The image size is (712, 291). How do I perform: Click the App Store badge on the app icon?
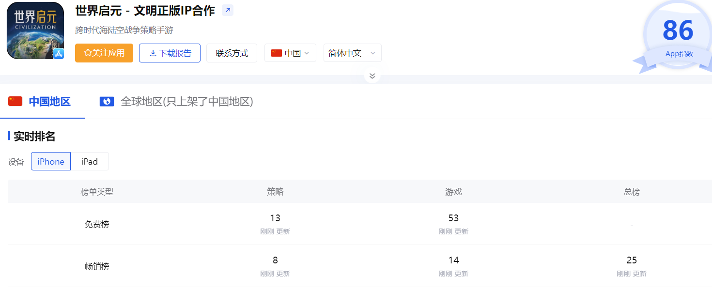pyautogui.click(x=59, y=54)
